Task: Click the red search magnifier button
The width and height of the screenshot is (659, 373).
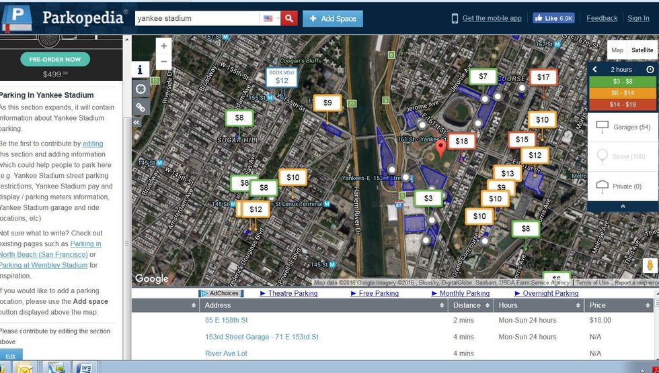Action: pos(288,19)
